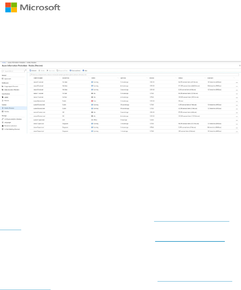Sort by DETAILS column
Viewport: 241px width, 290px height.
point(181,78)
